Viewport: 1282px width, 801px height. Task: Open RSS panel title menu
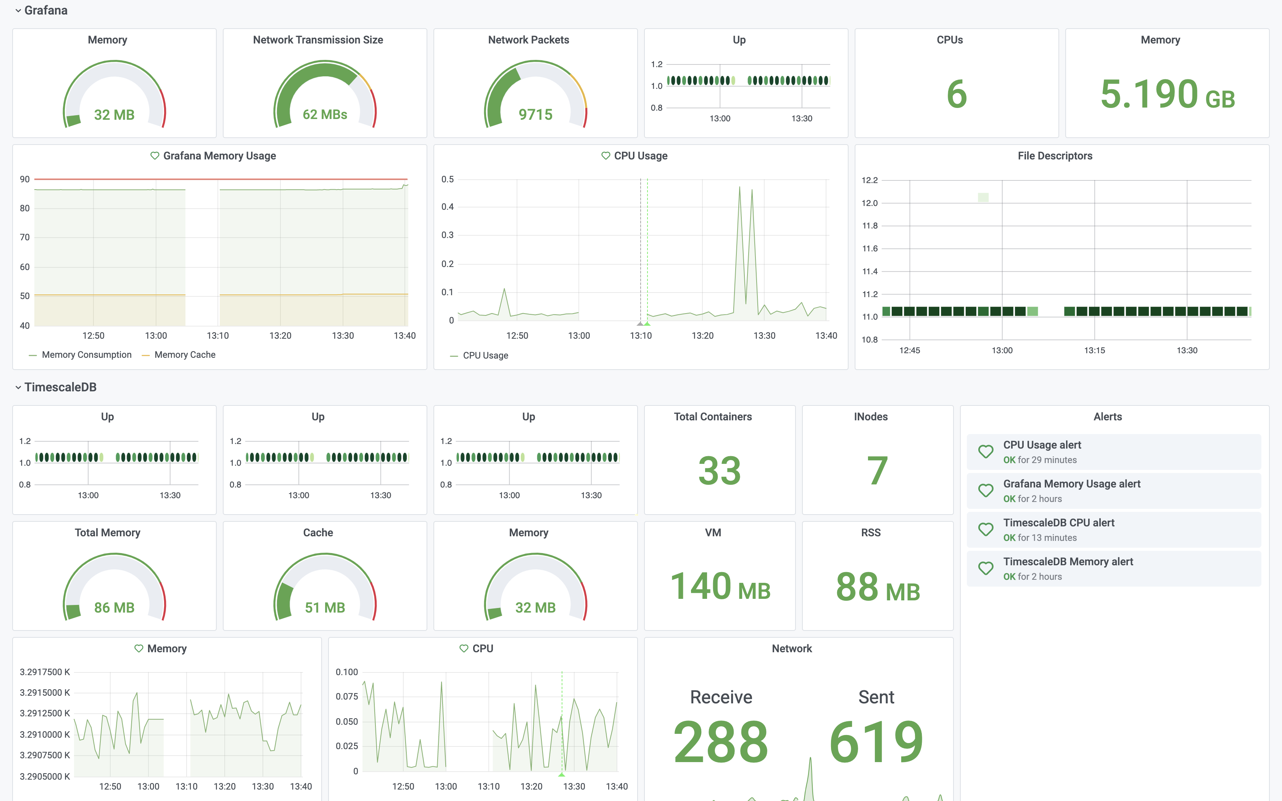[x=870, y=532]
